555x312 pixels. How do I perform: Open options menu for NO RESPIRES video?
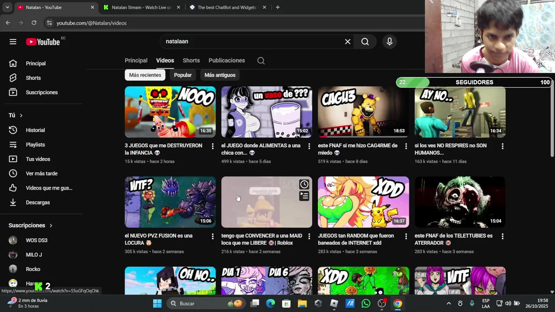[503, 146]
